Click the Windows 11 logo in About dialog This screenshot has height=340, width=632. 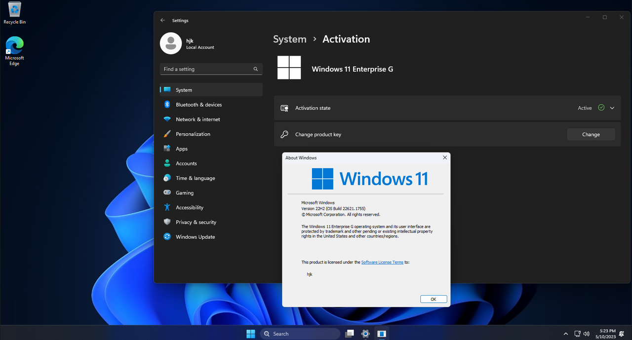pyautogui.click(x=370, y=179)
